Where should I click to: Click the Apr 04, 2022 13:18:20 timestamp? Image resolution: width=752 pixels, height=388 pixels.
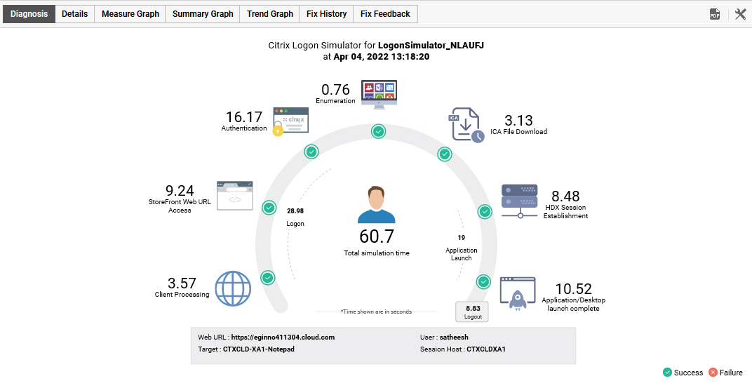point(382,57)
